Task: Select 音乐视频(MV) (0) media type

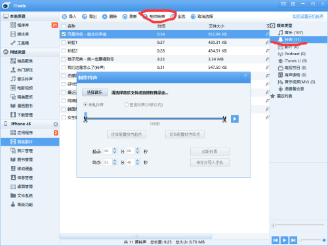Action: pyautogui.click(x=297, y=82)
